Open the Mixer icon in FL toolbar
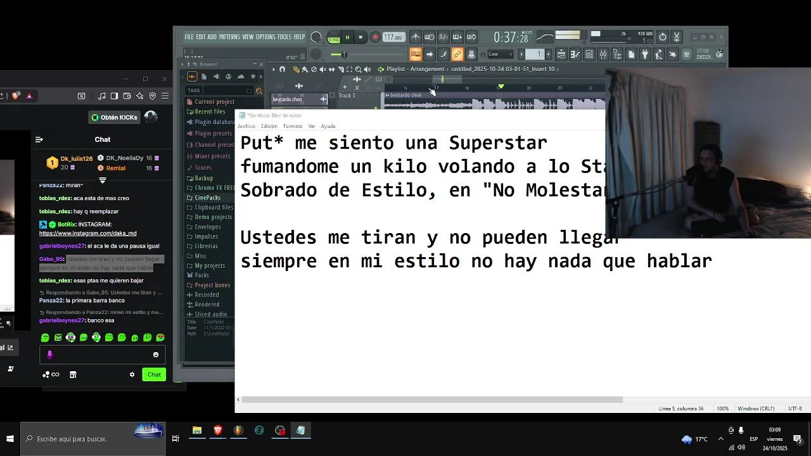 click(603, 55)
